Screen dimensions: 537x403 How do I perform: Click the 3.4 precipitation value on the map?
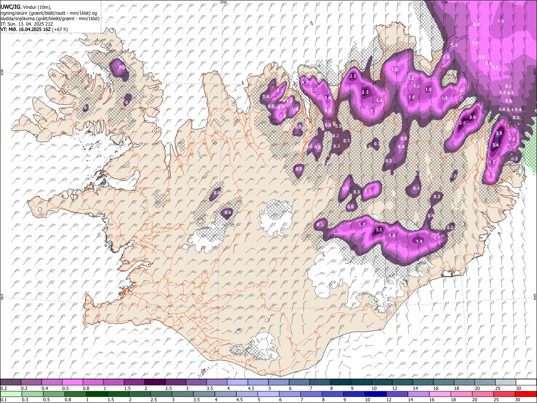pyautogui.click(x=495, y=145)
